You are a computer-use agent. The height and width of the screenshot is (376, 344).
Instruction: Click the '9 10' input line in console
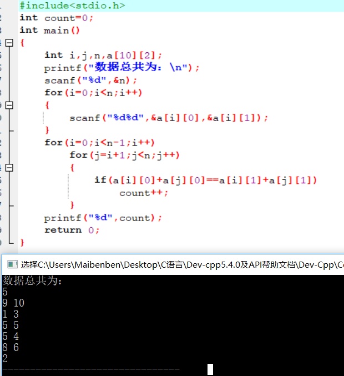[14, 303]
